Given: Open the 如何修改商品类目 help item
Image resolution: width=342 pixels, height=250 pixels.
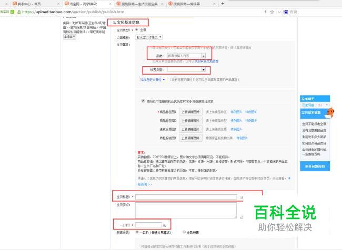Looking at the screenshot, I should coord(314,143).
